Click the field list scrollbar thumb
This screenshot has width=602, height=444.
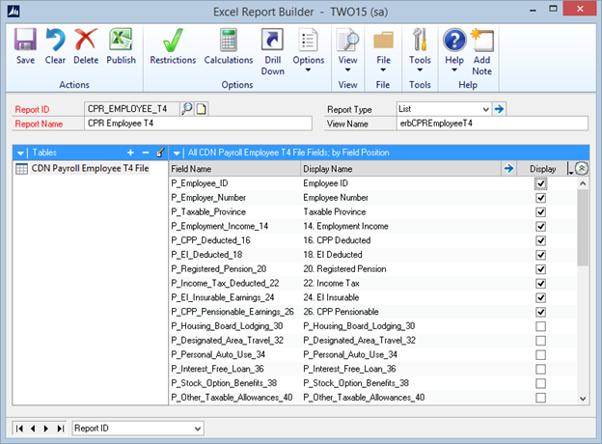click(583, 228)
